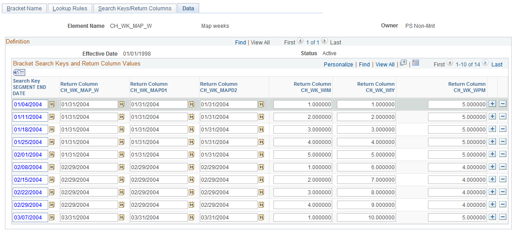Screen dimensions: 514x232
Task: Add a row after the 02/01/2004 row
Action: click(x=492, y=154)
